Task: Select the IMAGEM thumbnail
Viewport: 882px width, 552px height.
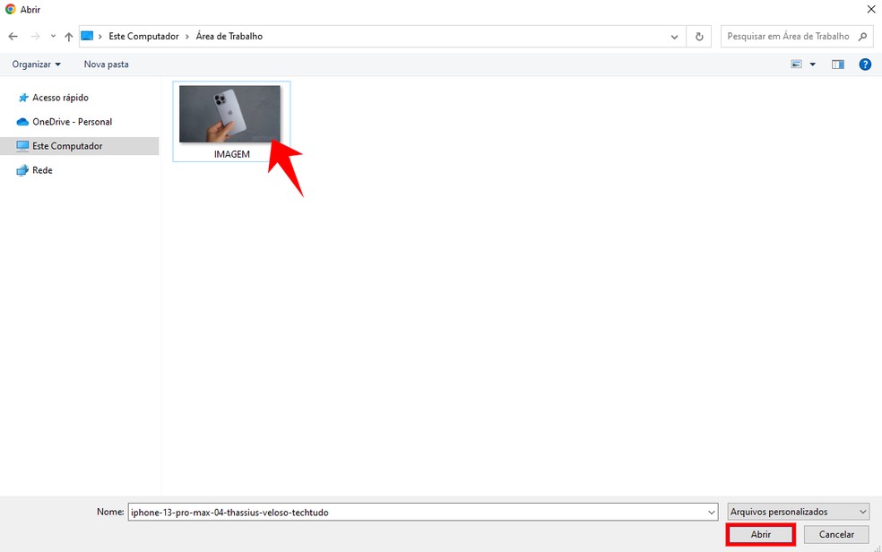Action: point(231,115)
